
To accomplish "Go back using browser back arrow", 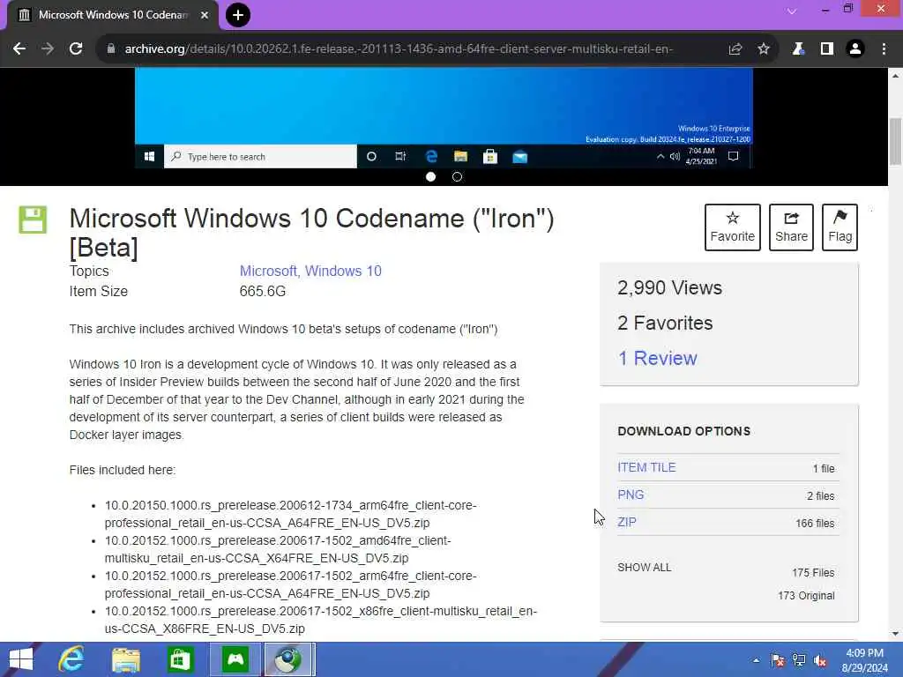I will coord(19,49).
